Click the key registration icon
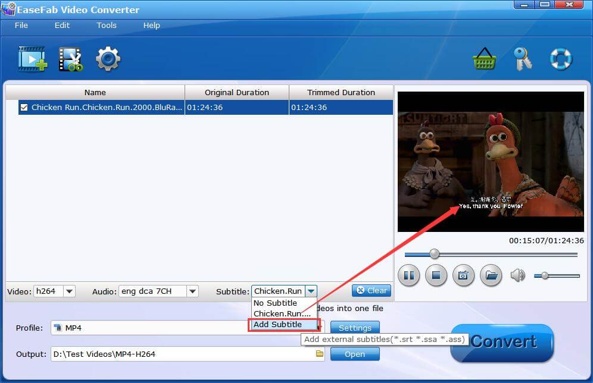 [523, 59]
